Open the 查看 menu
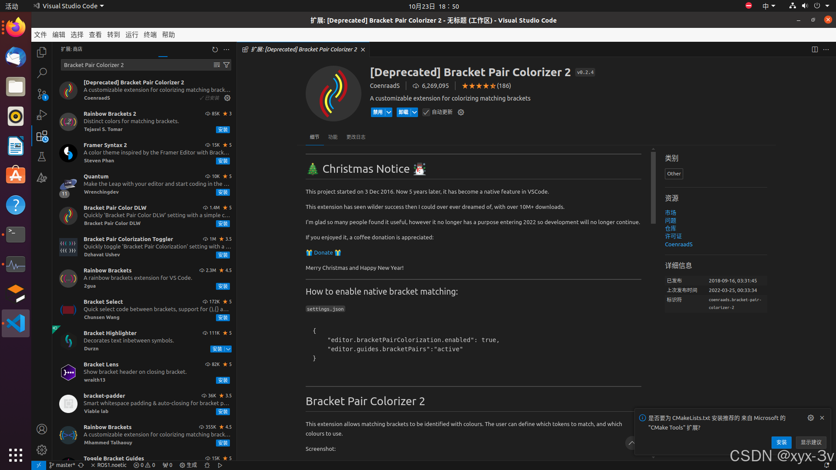Viewport: 836px width, 470px height. click(x=95, y=35)
